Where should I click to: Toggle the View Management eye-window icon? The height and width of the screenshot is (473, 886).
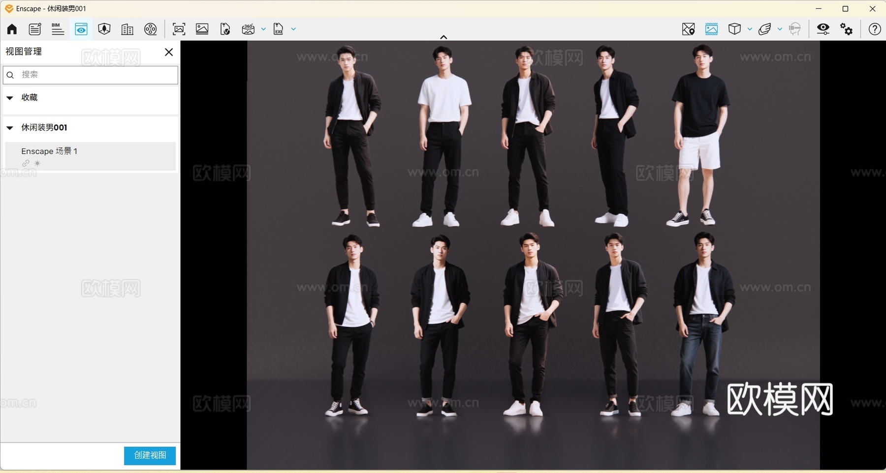click(81, 29)
